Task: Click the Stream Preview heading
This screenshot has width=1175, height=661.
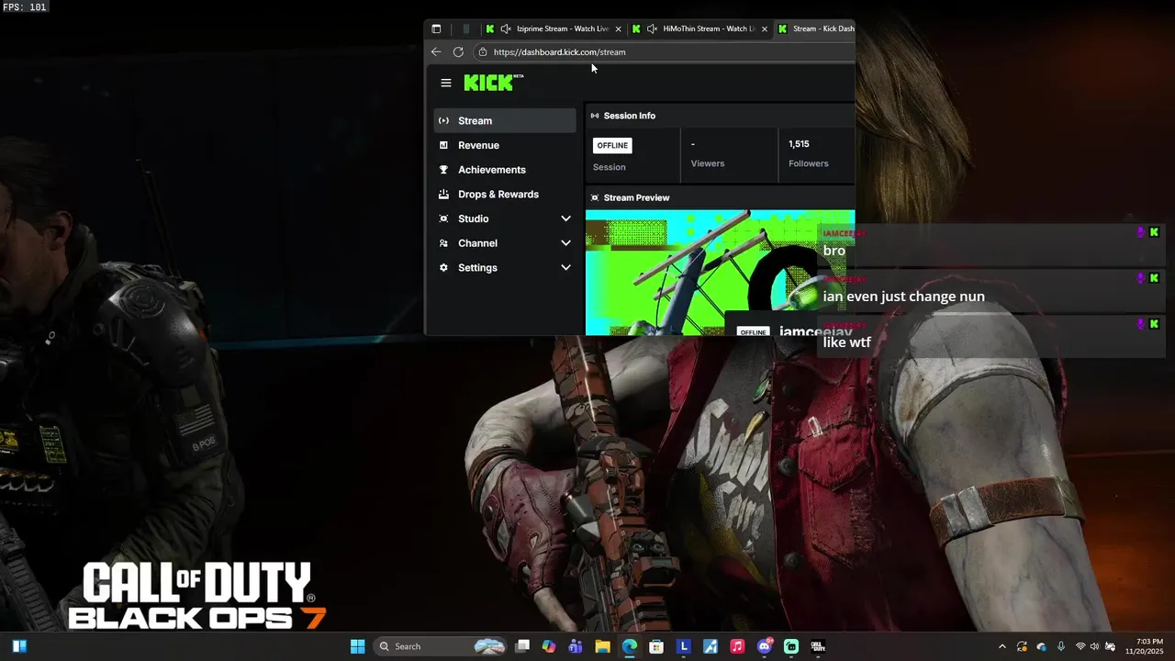Action: pyautogui.click(x=636, y=197)
